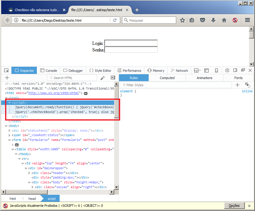Collapse the formulario form node

(x=9, y=140)
